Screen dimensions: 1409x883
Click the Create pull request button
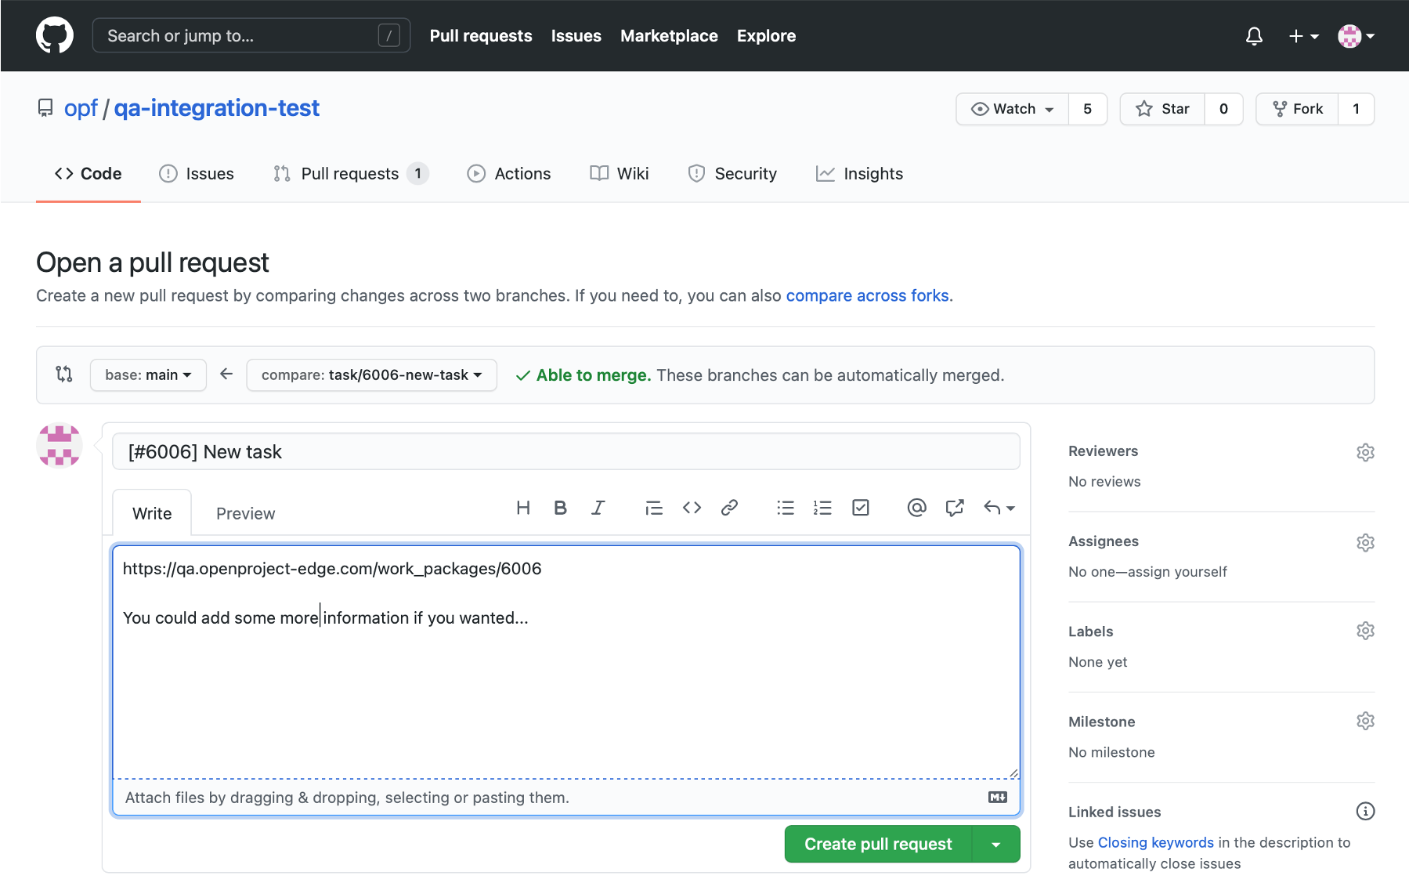point(878,845)
